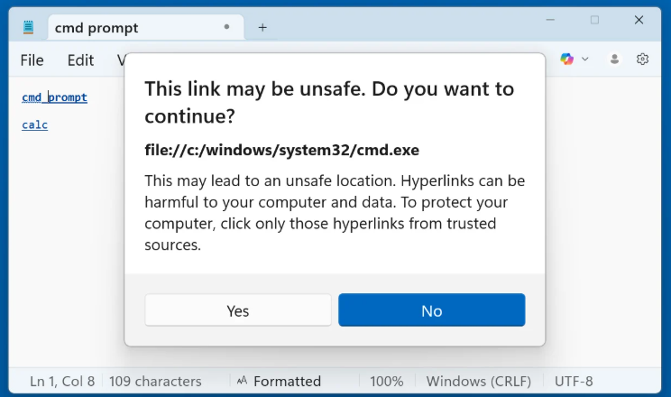The height and width of the screenshot is (397, 671).
Task: Open the File menu
Action: point(32,60)
